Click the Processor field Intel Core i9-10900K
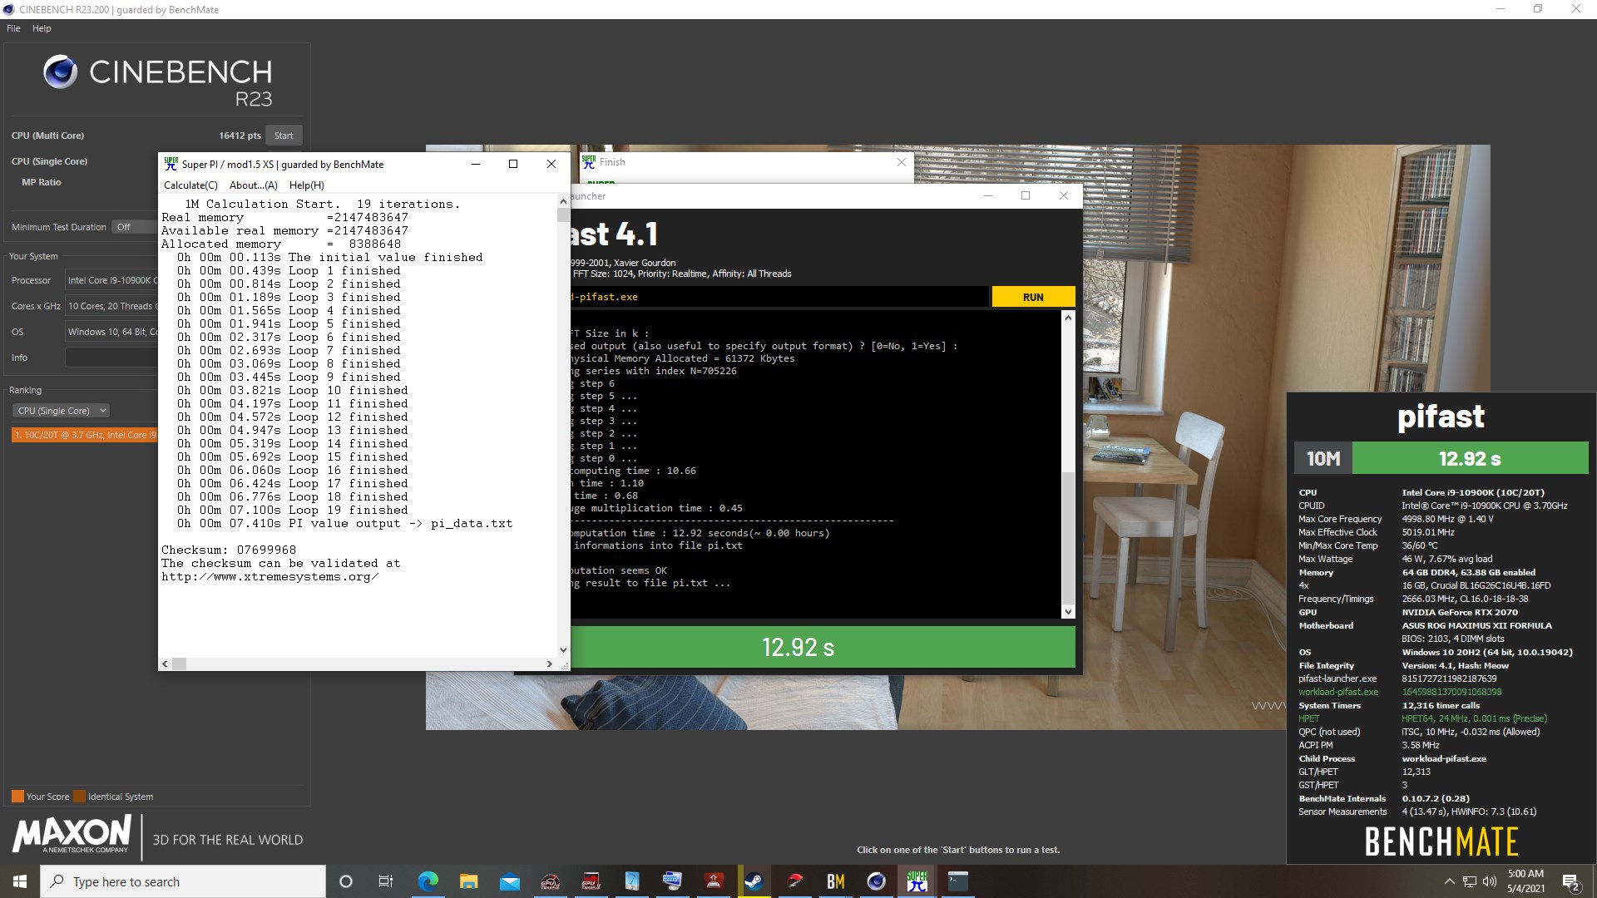 (x=111, y=280)
